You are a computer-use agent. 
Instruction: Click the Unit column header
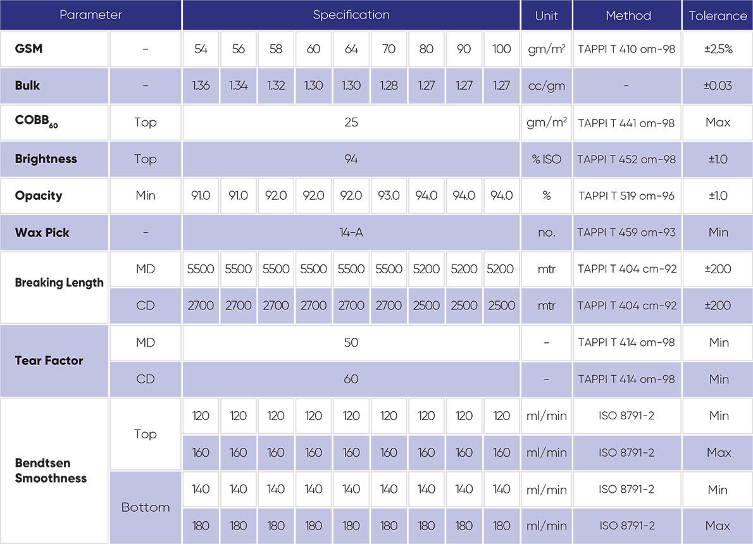pyautogui.click(x=546, y=16)
